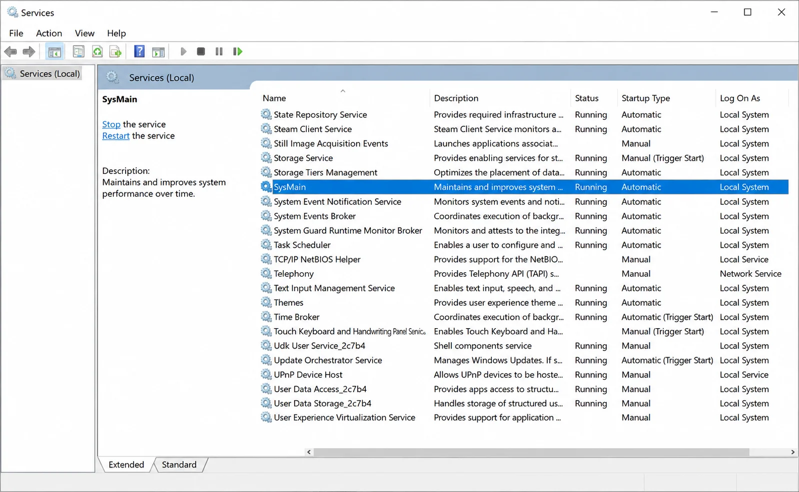The image size is (799, 492).
Task: Click gear icon of Update Orchestrator Service
Action: 266,360
